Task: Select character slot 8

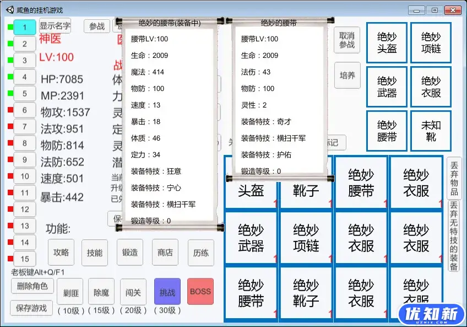Action: pyautogui.click(x=24, y=143)
